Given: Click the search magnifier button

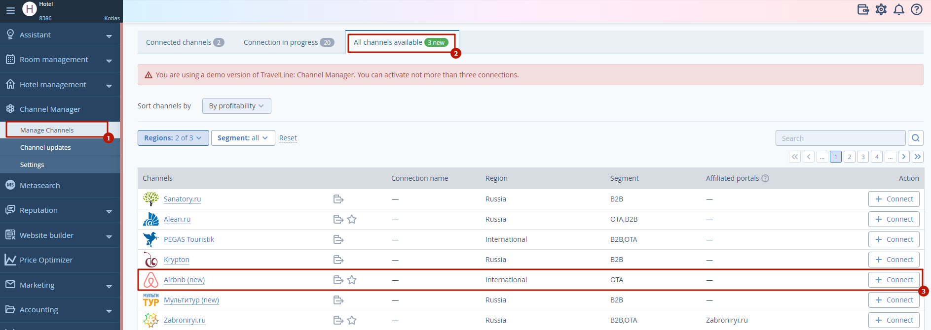Looking at the screenshot, I should [x=916, y=138].
